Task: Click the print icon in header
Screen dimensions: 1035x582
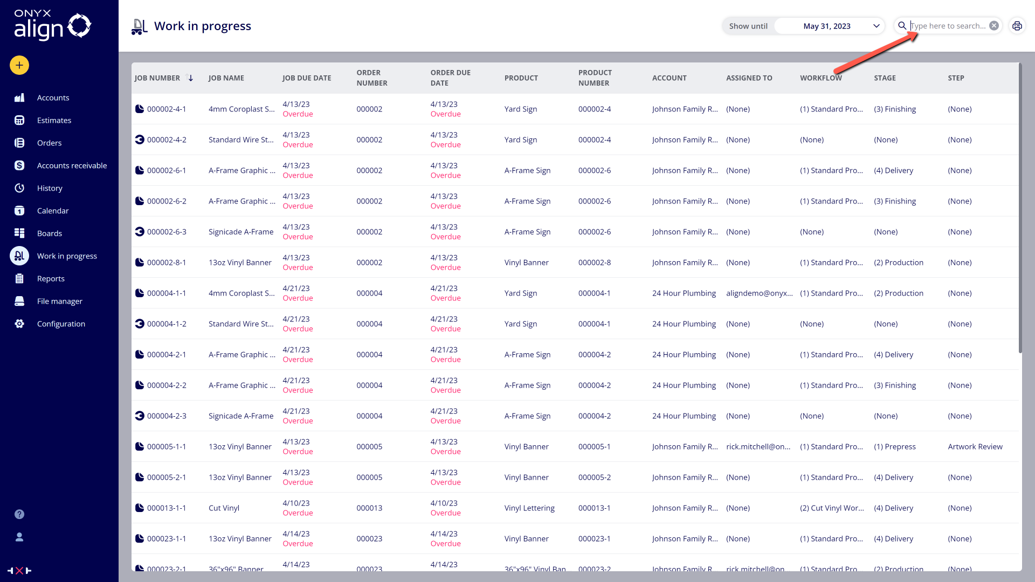Action: pos(1017,26)
